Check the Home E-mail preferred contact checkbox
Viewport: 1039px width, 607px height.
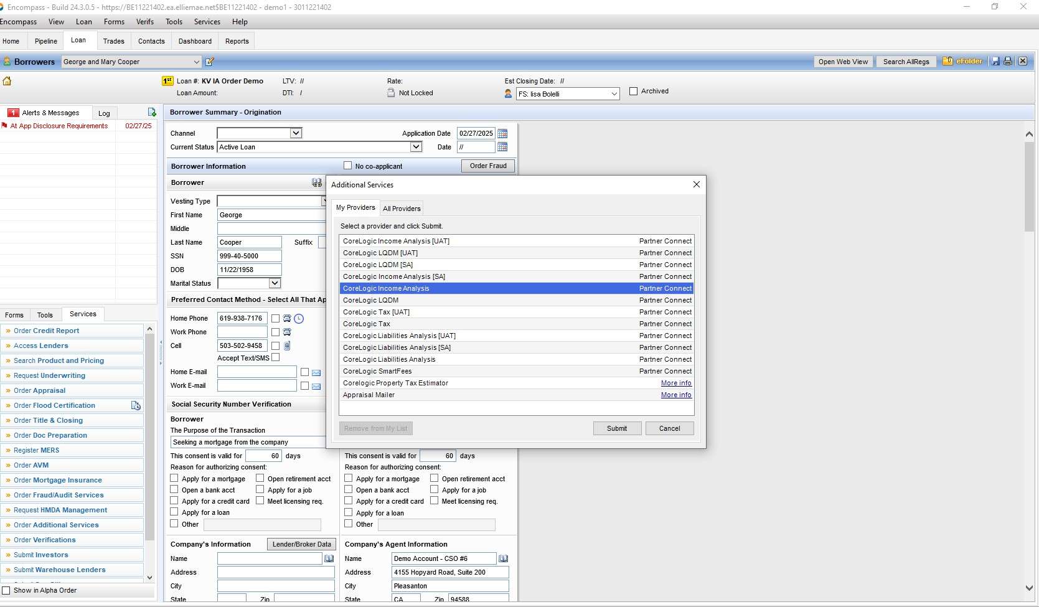coord(304,372)
